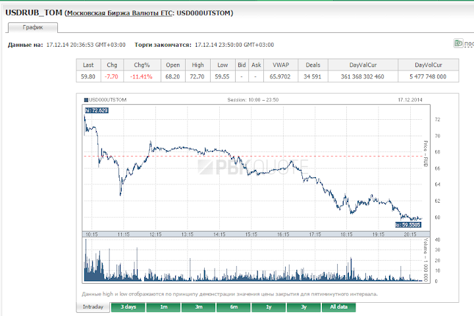The image size is (474, 316).
Task: Click the VWAP value 65.9702
Action: [280, 77]
